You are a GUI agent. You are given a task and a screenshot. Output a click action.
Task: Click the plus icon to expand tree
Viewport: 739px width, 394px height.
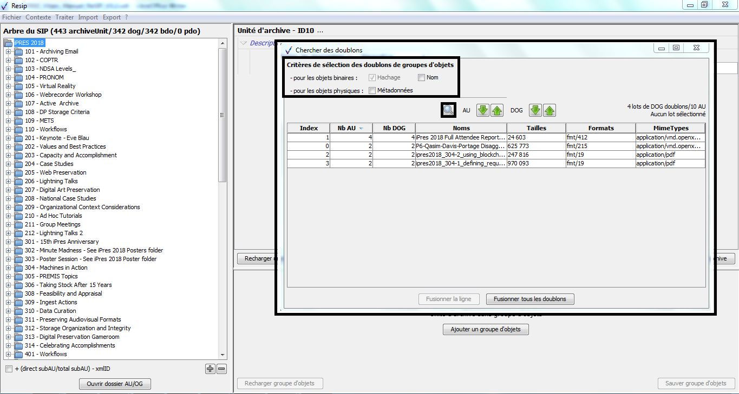point(210,369)
